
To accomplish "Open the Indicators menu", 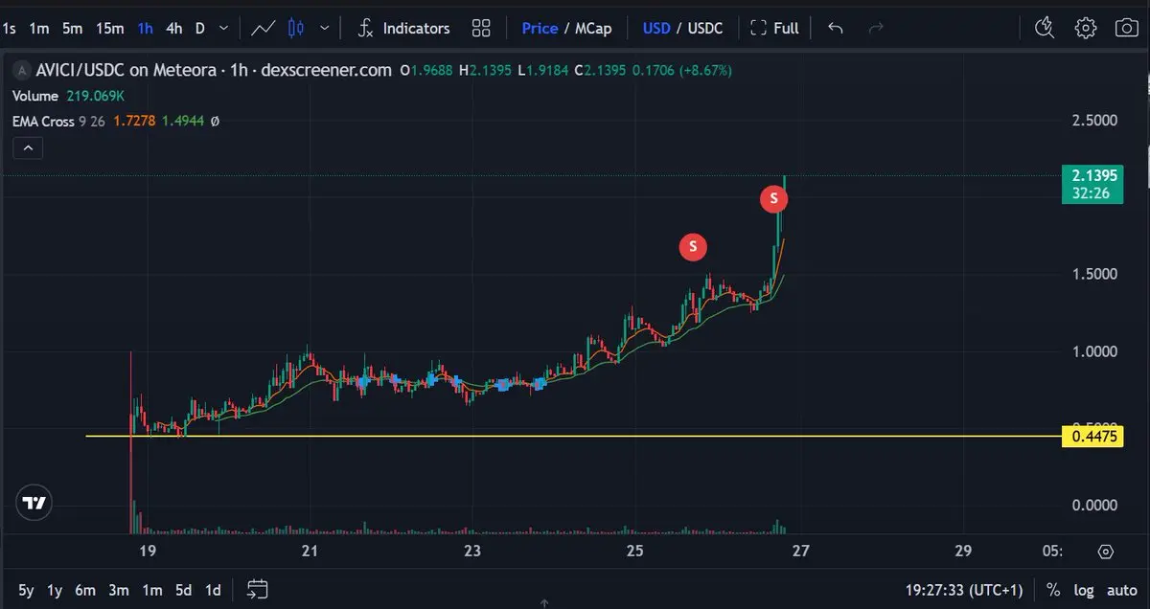I will click(402, 29).
